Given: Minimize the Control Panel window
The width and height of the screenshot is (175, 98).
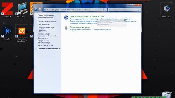Looking at the screenshot, I should pos(129,5).
